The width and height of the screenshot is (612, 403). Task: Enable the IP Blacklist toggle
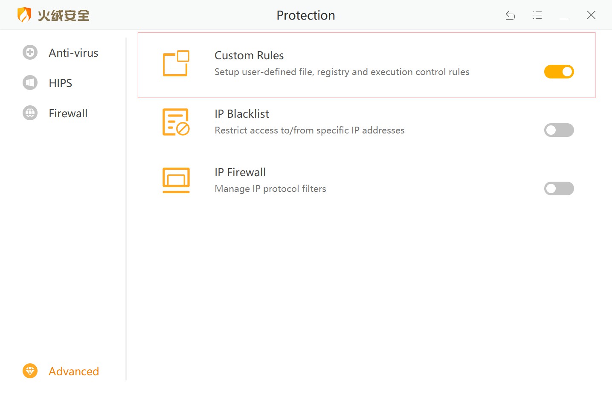click(559, 130)
